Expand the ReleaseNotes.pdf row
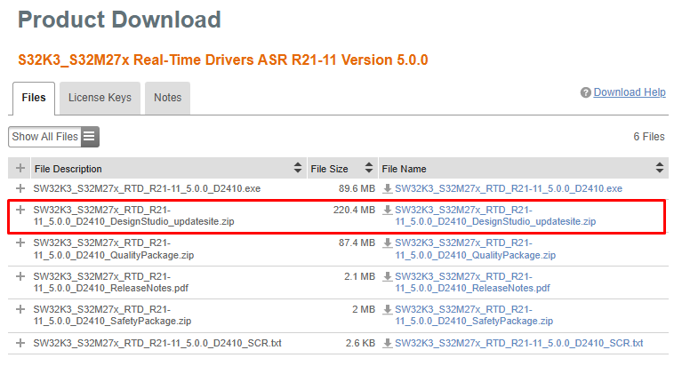Viewport: 682px width, 366px height. click(x=20, y=276)
